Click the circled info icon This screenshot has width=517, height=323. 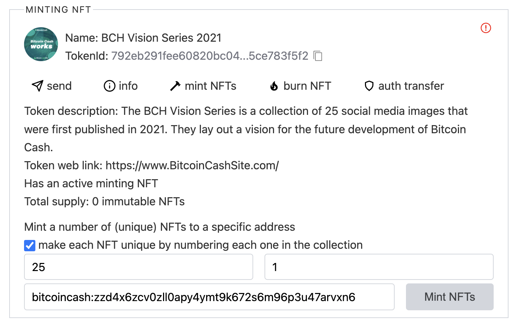point(109,86)
